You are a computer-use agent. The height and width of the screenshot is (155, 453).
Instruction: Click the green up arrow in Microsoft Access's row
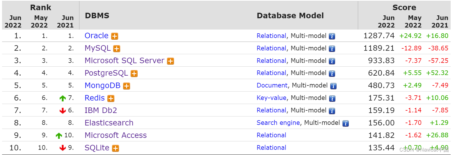(59, 136)
